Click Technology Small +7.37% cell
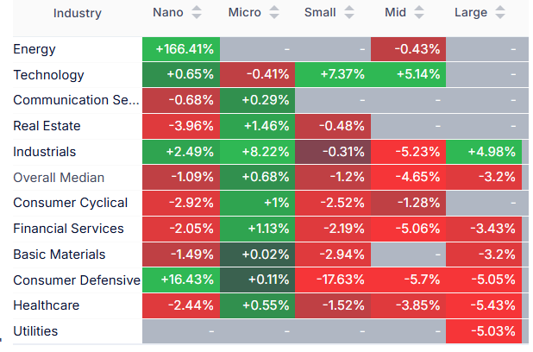This screenshot has width=533, height=352. (x=333, y=75)
